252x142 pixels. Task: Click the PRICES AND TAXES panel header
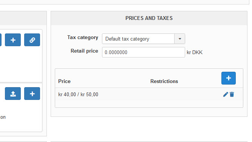click(x=149, y=18)
